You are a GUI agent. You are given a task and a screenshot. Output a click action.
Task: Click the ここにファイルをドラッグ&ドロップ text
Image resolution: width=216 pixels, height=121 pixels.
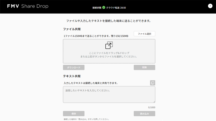(109, 53)
